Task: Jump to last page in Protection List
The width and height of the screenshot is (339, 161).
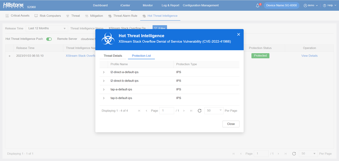Action: [x=191, y=111]
